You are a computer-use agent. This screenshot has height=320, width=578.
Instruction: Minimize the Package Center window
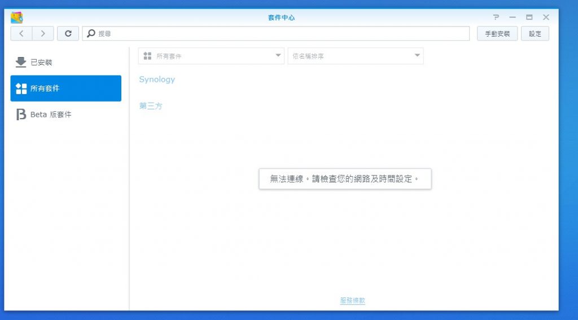(513, 17)
